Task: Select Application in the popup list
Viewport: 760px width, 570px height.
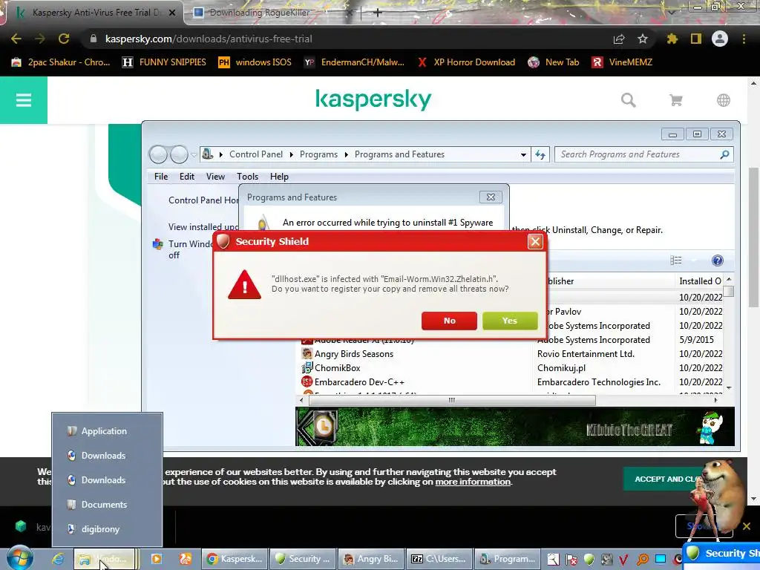Action: point(104,431)
